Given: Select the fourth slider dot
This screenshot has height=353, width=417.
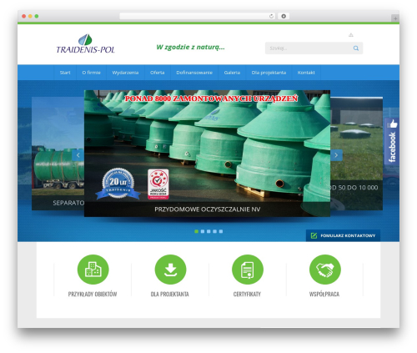Looking at the screenshot, I should [x=215, y=231].
